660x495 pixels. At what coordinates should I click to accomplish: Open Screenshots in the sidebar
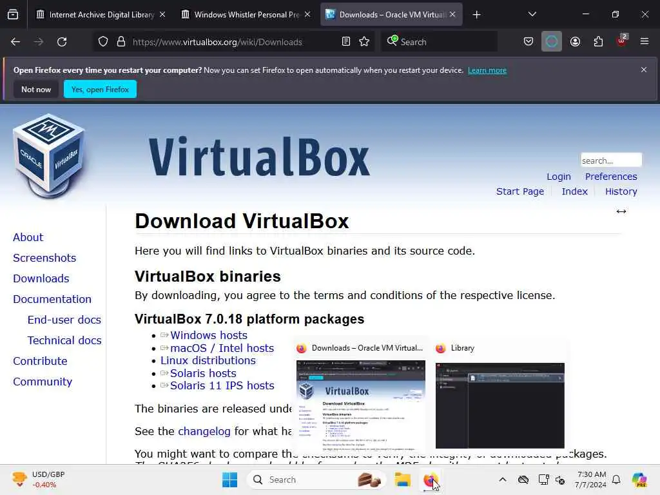[44, 258]
